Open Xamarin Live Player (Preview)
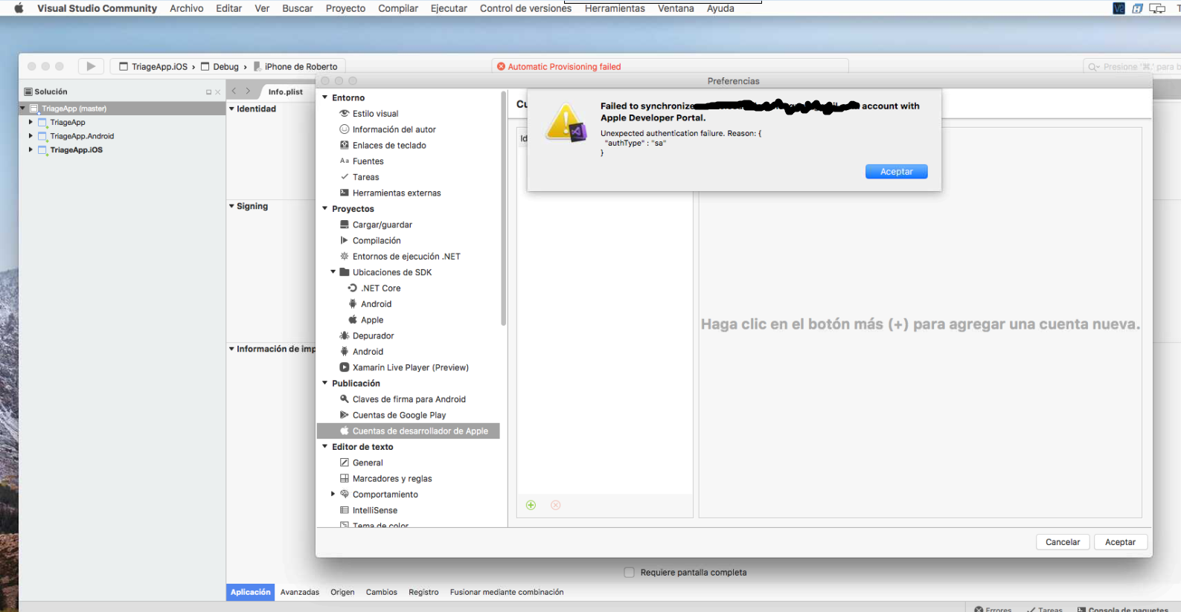The width and height of the screenshot is (1181, 612). tap(410, 367)
